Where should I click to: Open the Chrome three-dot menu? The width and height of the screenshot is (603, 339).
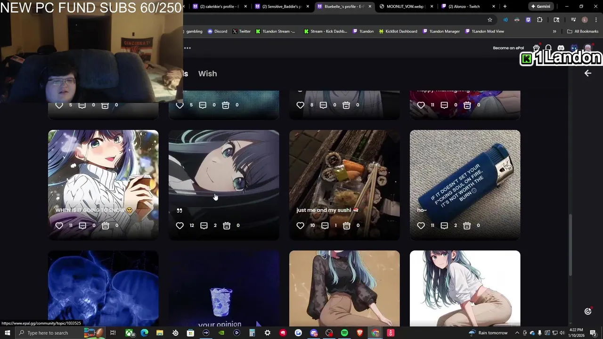pos(595,20)
